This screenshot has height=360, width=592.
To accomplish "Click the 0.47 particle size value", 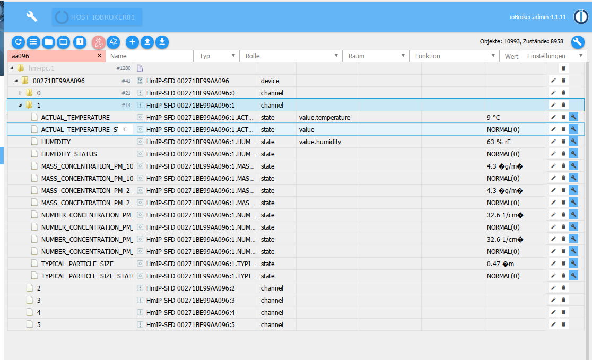I will [500, 264].
